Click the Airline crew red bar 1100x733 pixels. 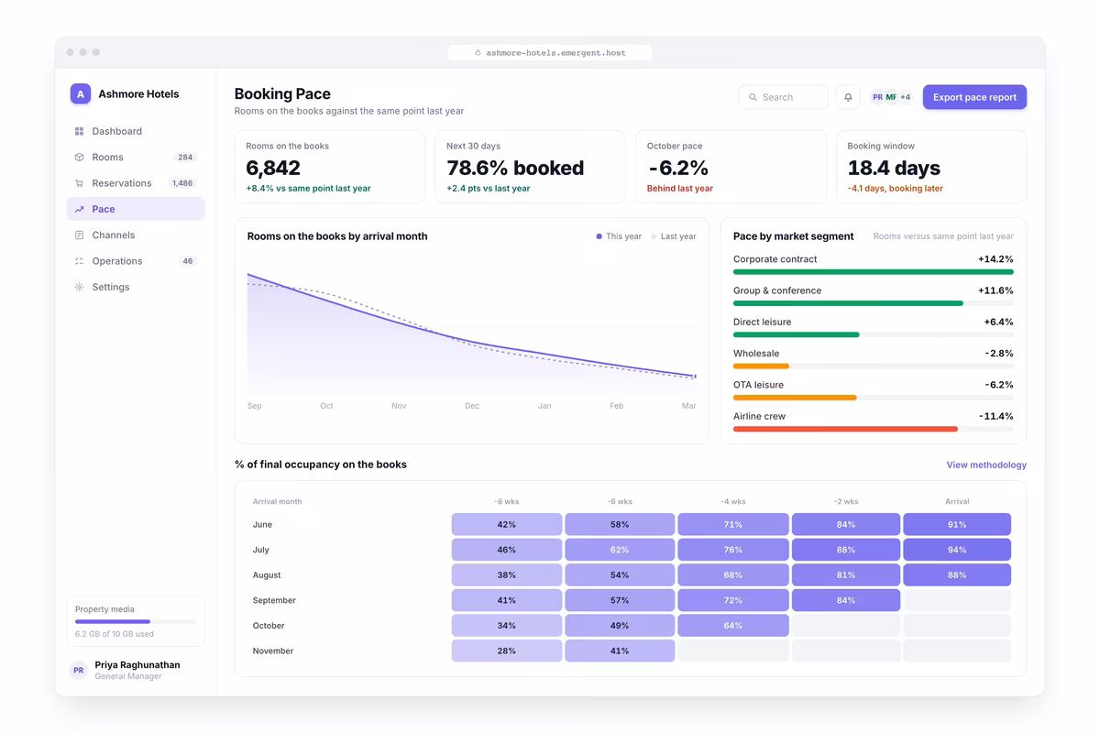(845, 429)
